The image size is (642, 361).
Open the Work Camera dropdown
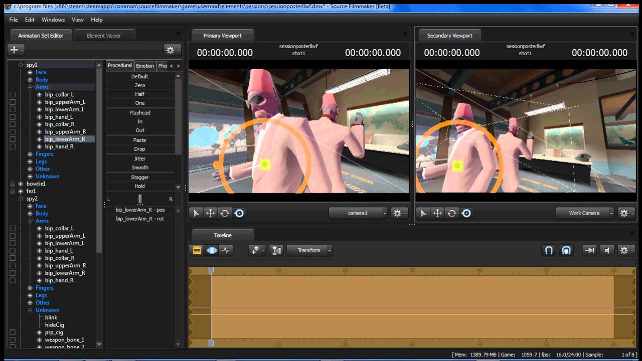coord(585,213)
